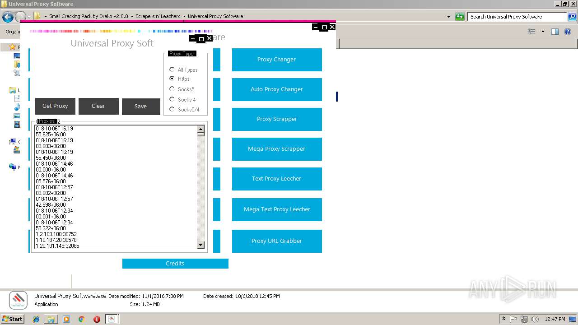Open the Proxy URL Grabber section
Screen dimensions: 578x325
pyautogui.click(x=277, y=241)
